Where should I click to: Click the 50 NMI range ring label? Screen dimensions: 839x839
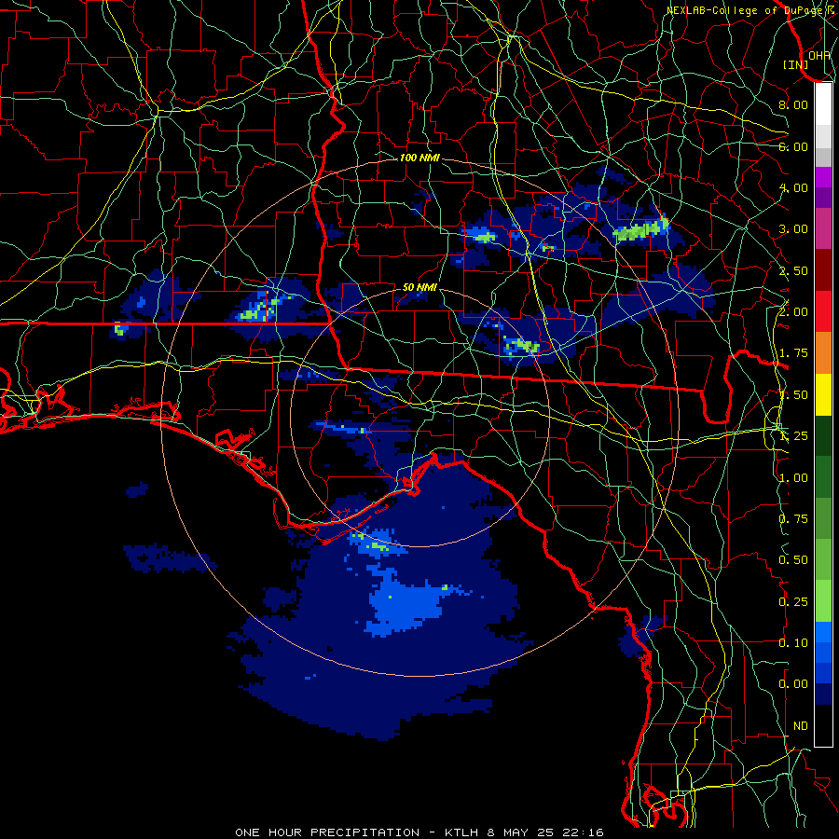point(419,288)
